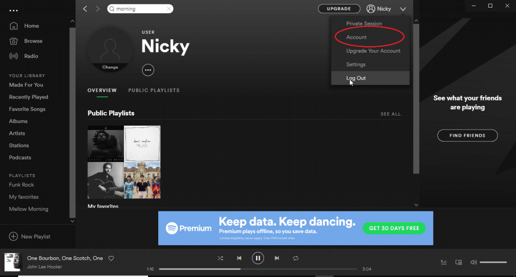This screenshot has width=516, height=277.
Task: Switch to the Overview tab
Action: [x=102, y=90]
